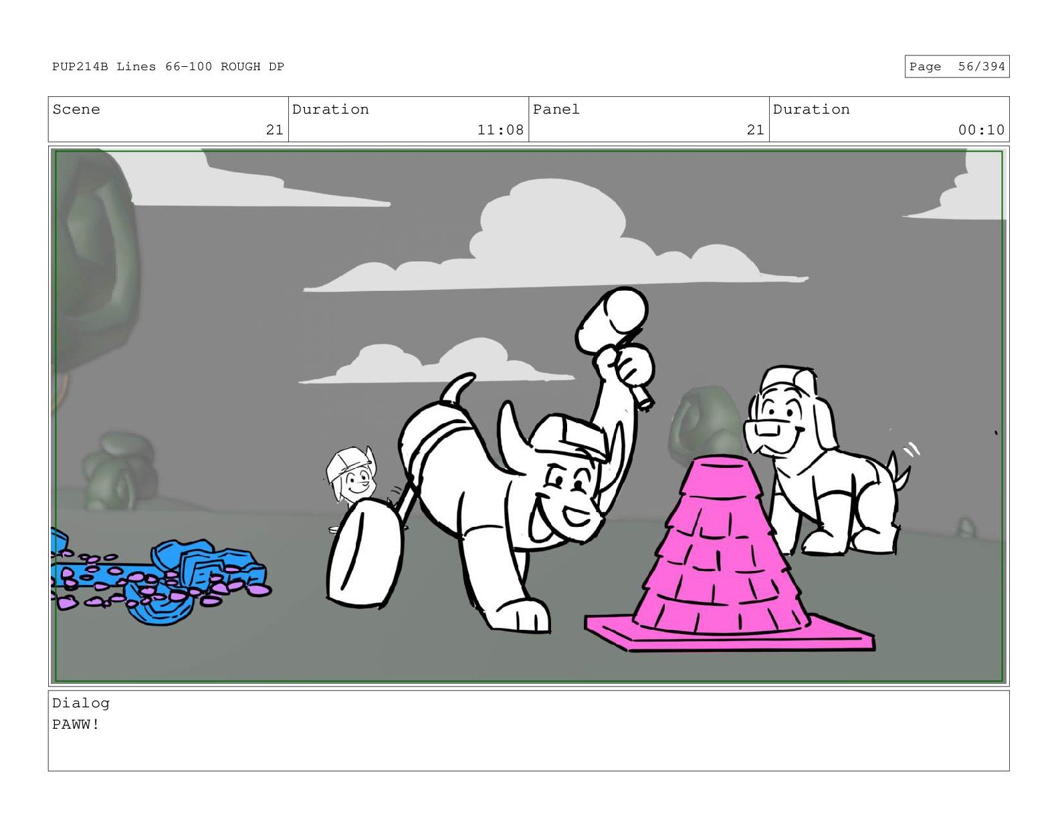
Task: Click the page number box '56/394'
Action: [x=956, y=66]
